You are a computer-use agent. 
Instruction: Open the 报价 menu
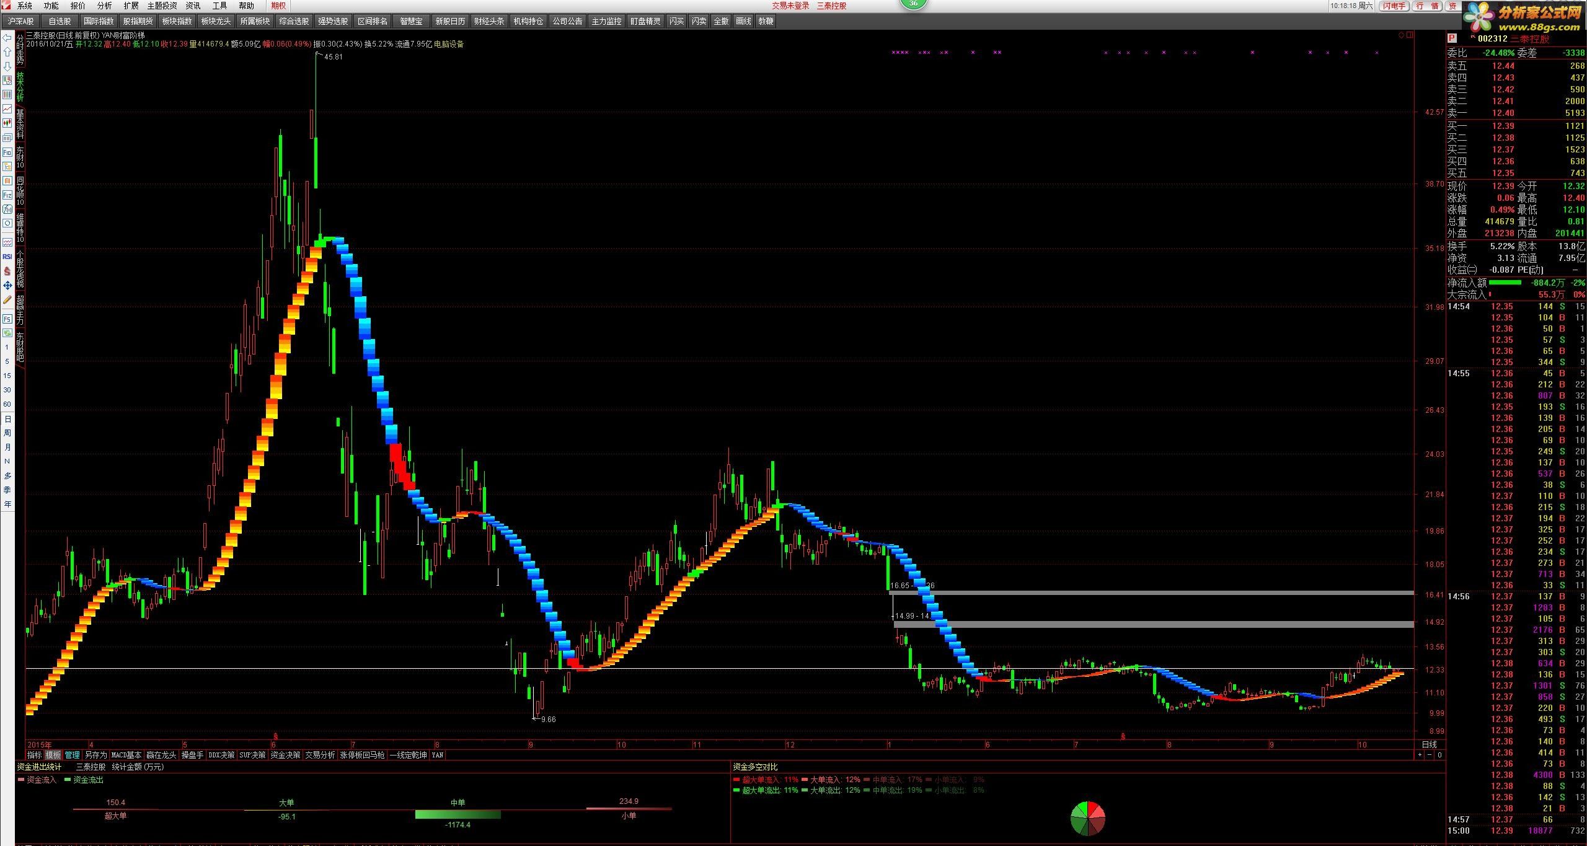78,6
